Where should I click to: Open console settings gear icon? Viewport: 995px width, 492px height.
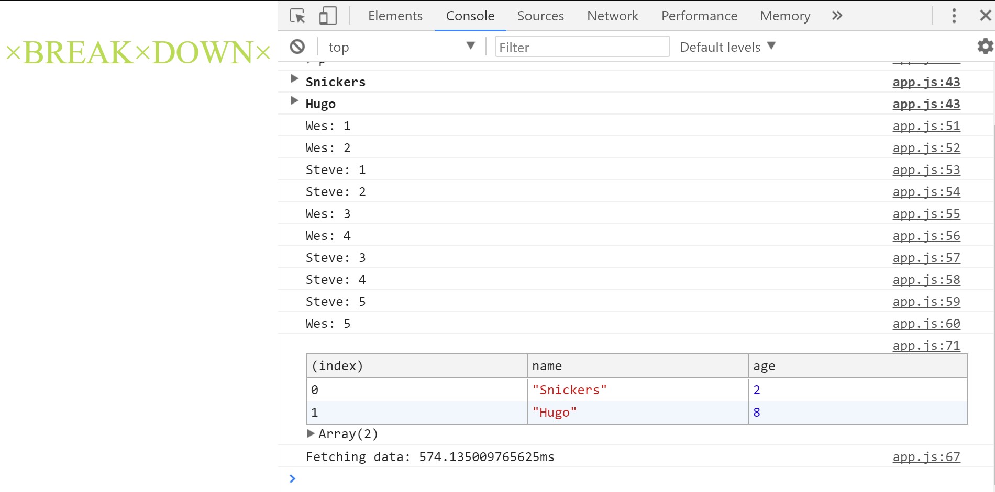click(x=985, y=47)
